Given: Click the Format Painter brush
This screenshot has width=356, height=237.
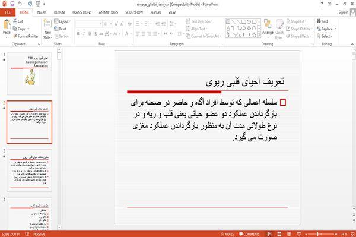Looking at the screenshot, I should [26, 36].
